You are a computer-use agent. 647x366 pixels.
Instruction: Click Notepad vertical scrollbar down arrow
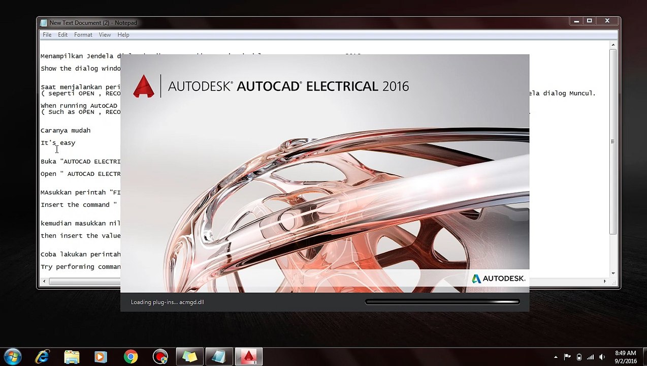[x=613, y=273]
